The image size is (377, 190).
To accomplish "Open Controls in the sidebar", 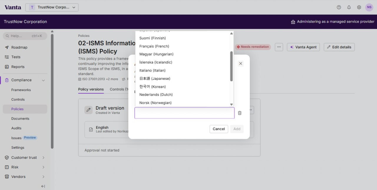I will coord(18,100).
